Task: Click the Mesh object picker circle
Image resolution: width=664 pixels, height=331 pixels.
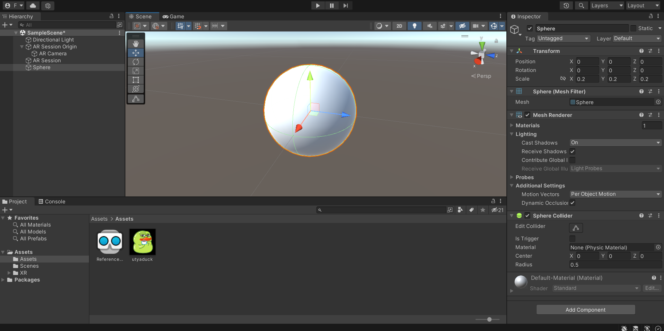Action: pos(658,102)
